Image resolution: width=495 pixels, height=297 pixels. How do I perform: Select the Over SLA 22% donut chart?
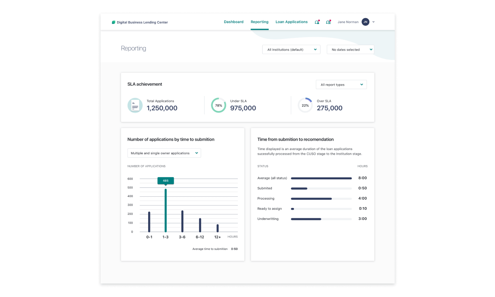305,105
